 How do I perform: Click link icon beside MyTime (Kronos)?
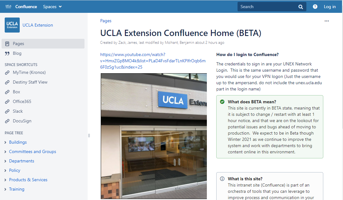(x=7, y=72)
